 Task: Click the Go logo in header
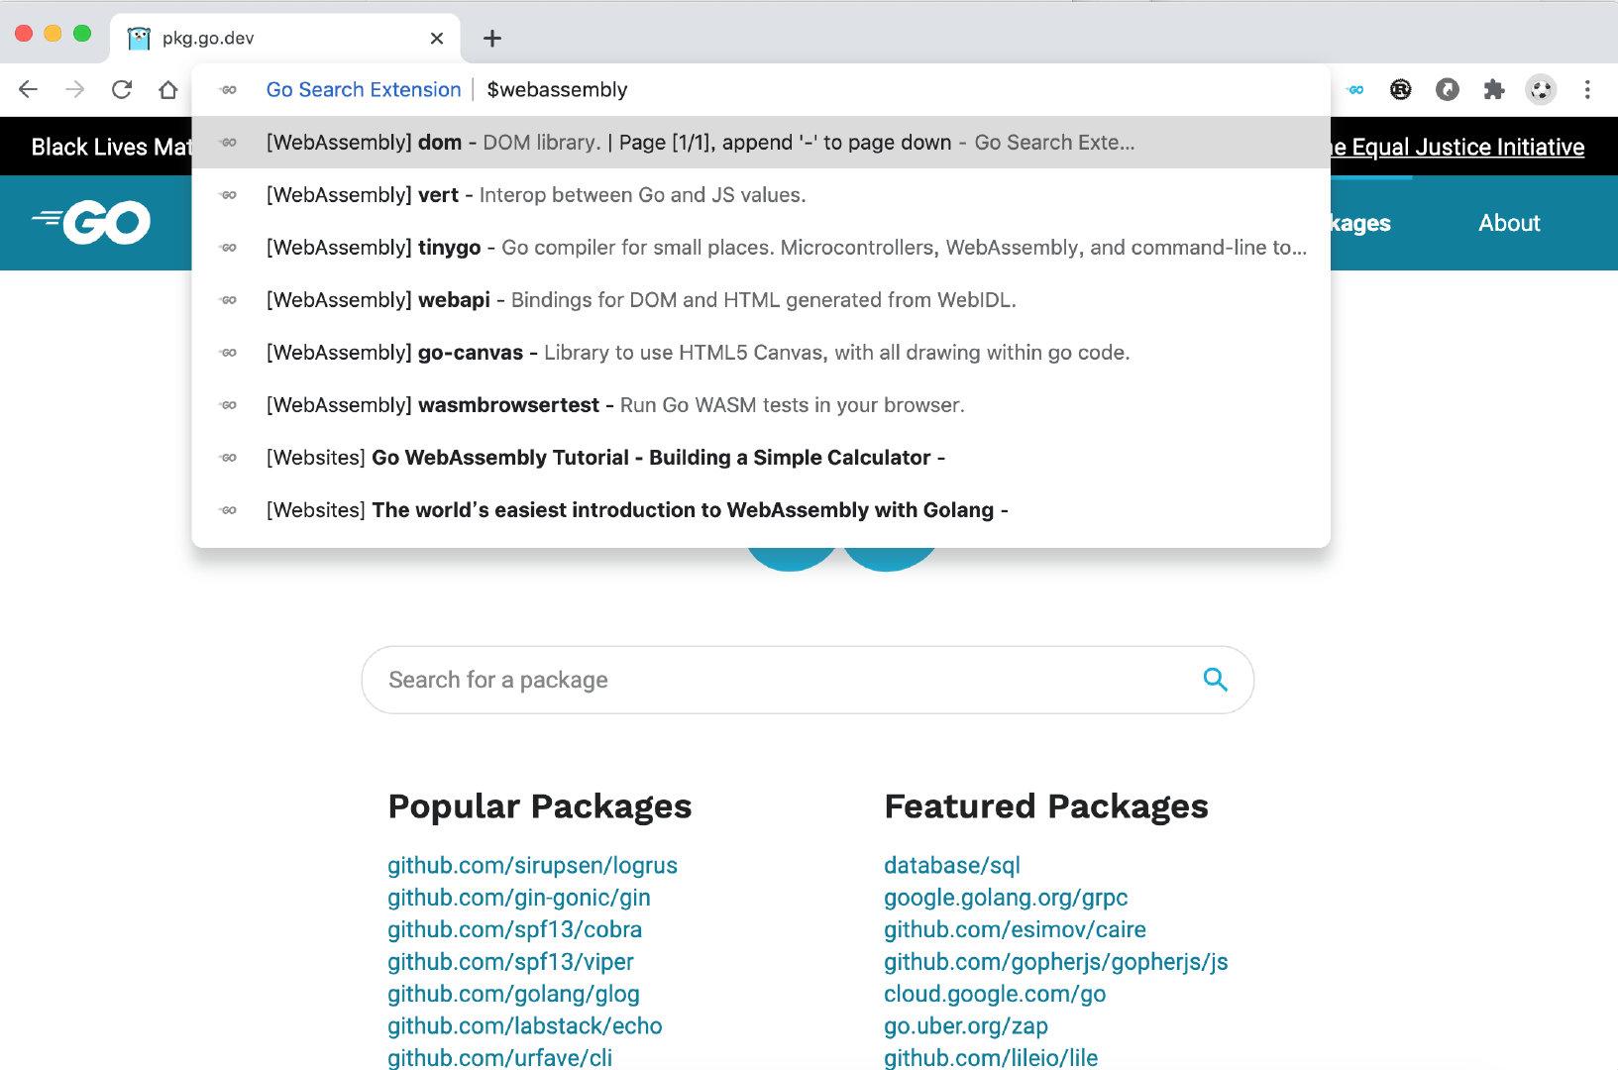[x=91, y=222]
